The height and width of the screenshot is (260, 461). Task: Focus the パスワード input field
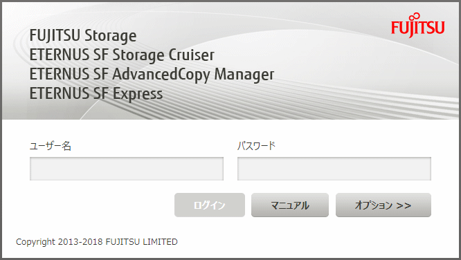(334, 169)
